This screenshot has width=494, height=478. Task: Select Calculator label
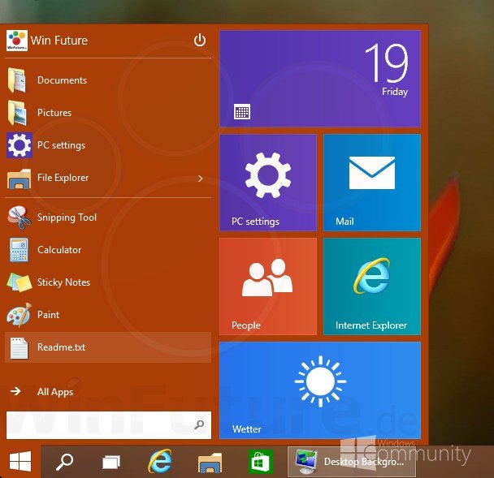[x=59, y=250]
